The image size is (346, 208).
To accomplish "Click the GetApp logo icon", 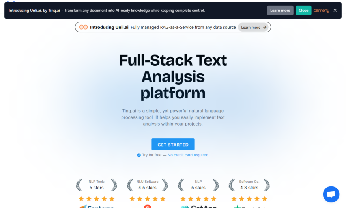I will (185, 207).
